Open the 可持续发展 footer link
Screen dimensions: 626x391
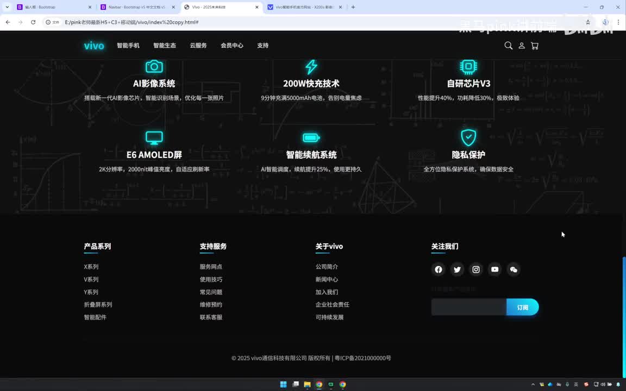pos(329,317)
